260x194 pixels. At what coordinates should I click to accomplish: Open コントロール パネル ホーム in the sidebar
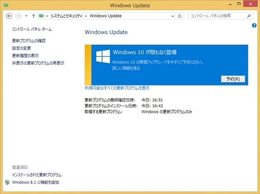32,29
